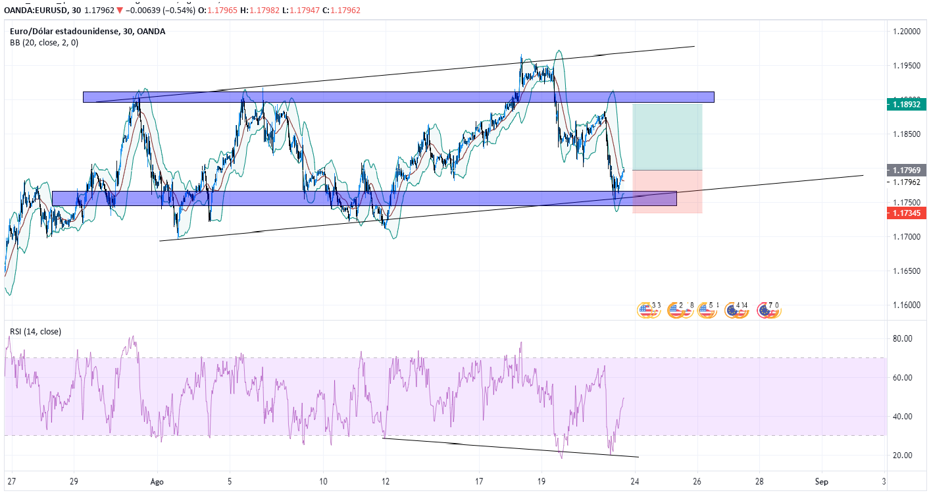Click the 60.00 RSI axis label
This screenshot has width=931, height=497.
click(x=903, y=378)
